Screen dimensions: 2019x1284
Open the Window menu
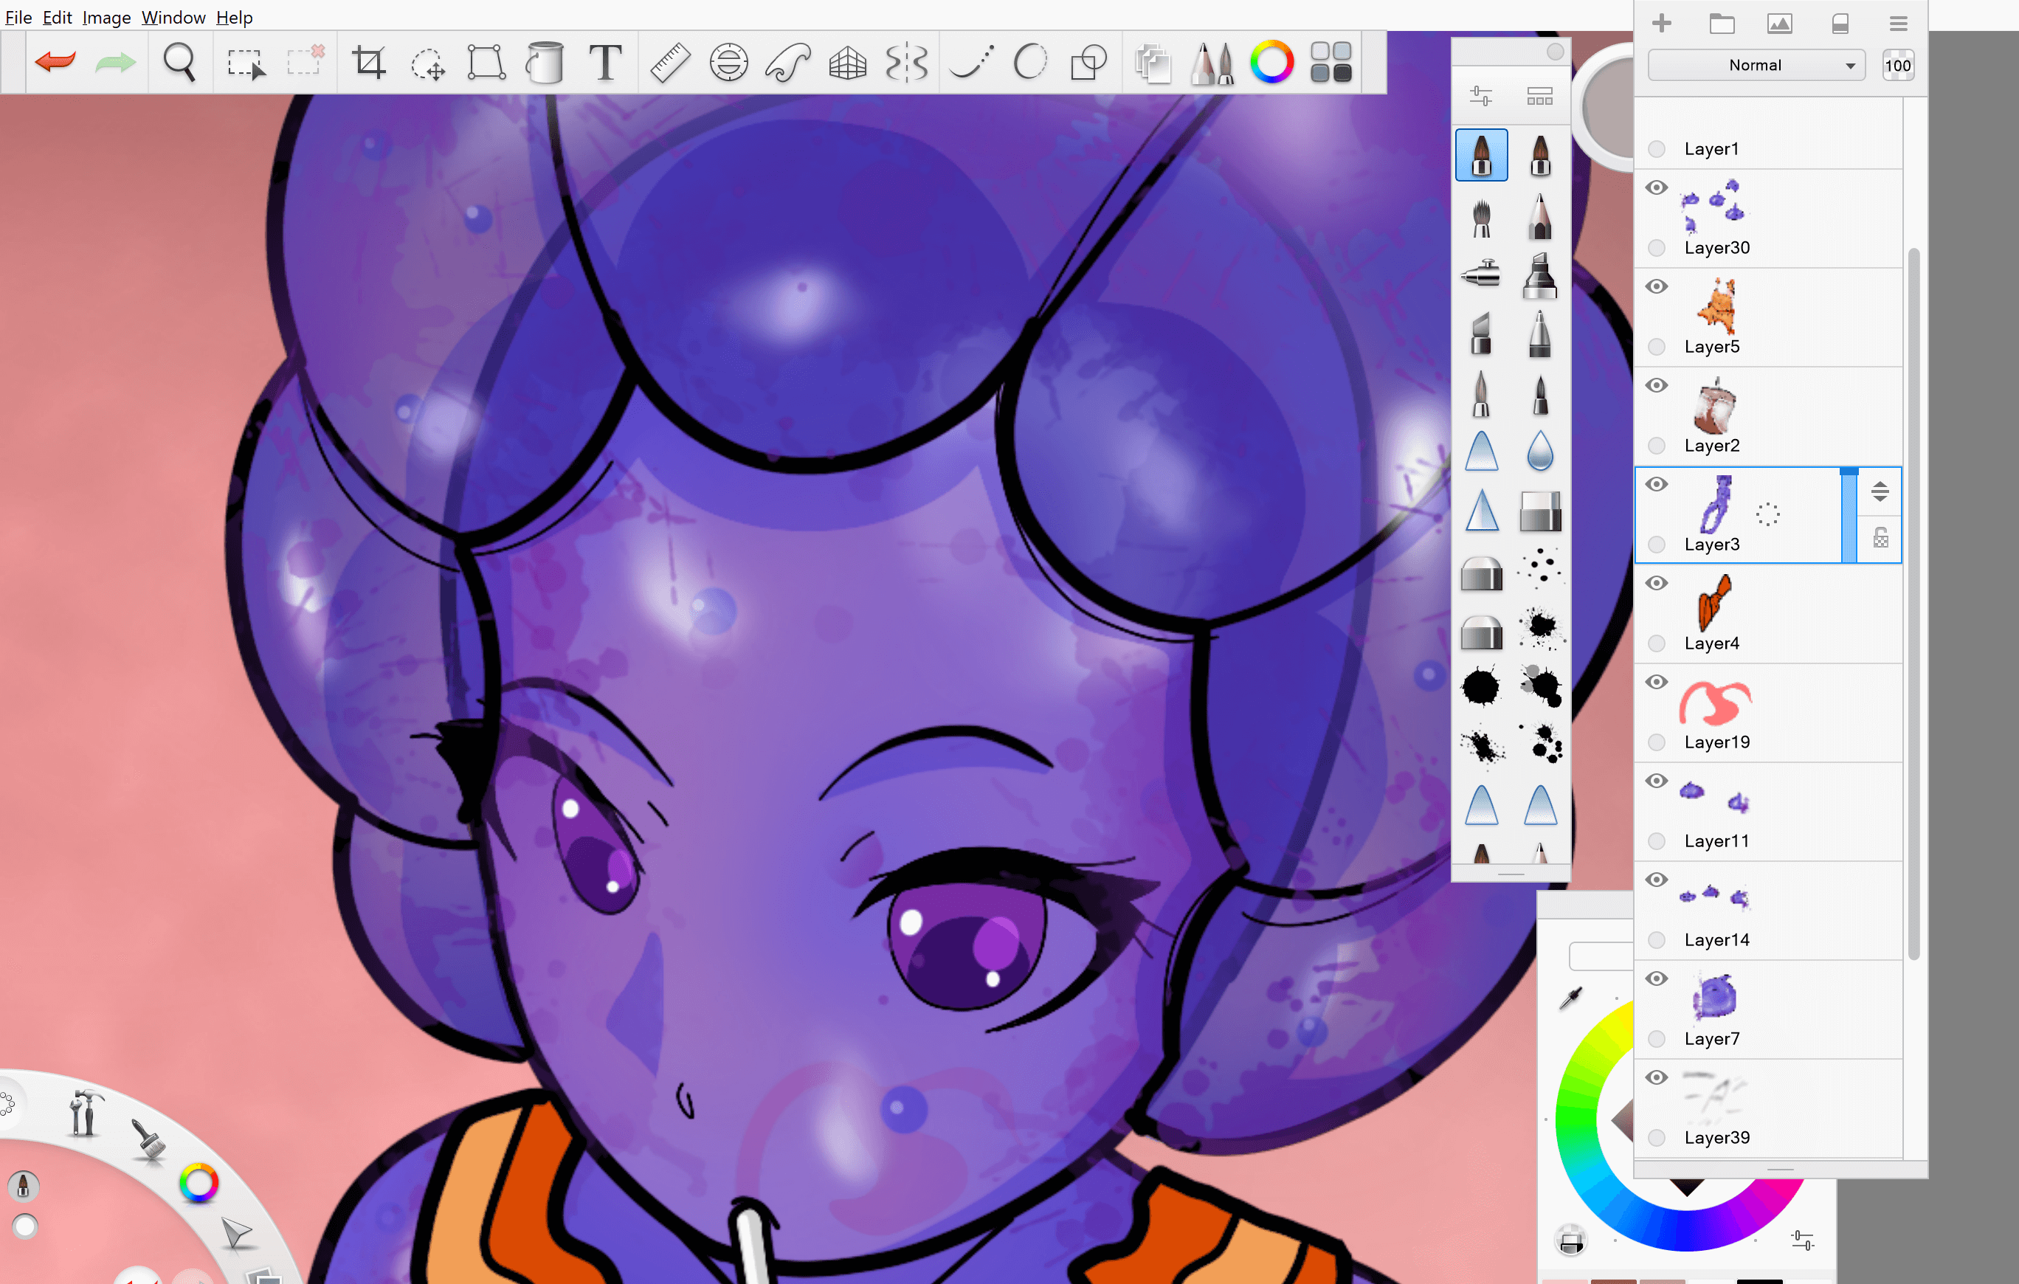[173, 17]
